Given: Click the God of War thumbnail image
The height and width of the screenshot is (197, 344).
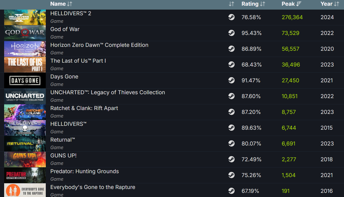Looking at the screenshot, I should [x=25, y=33].
